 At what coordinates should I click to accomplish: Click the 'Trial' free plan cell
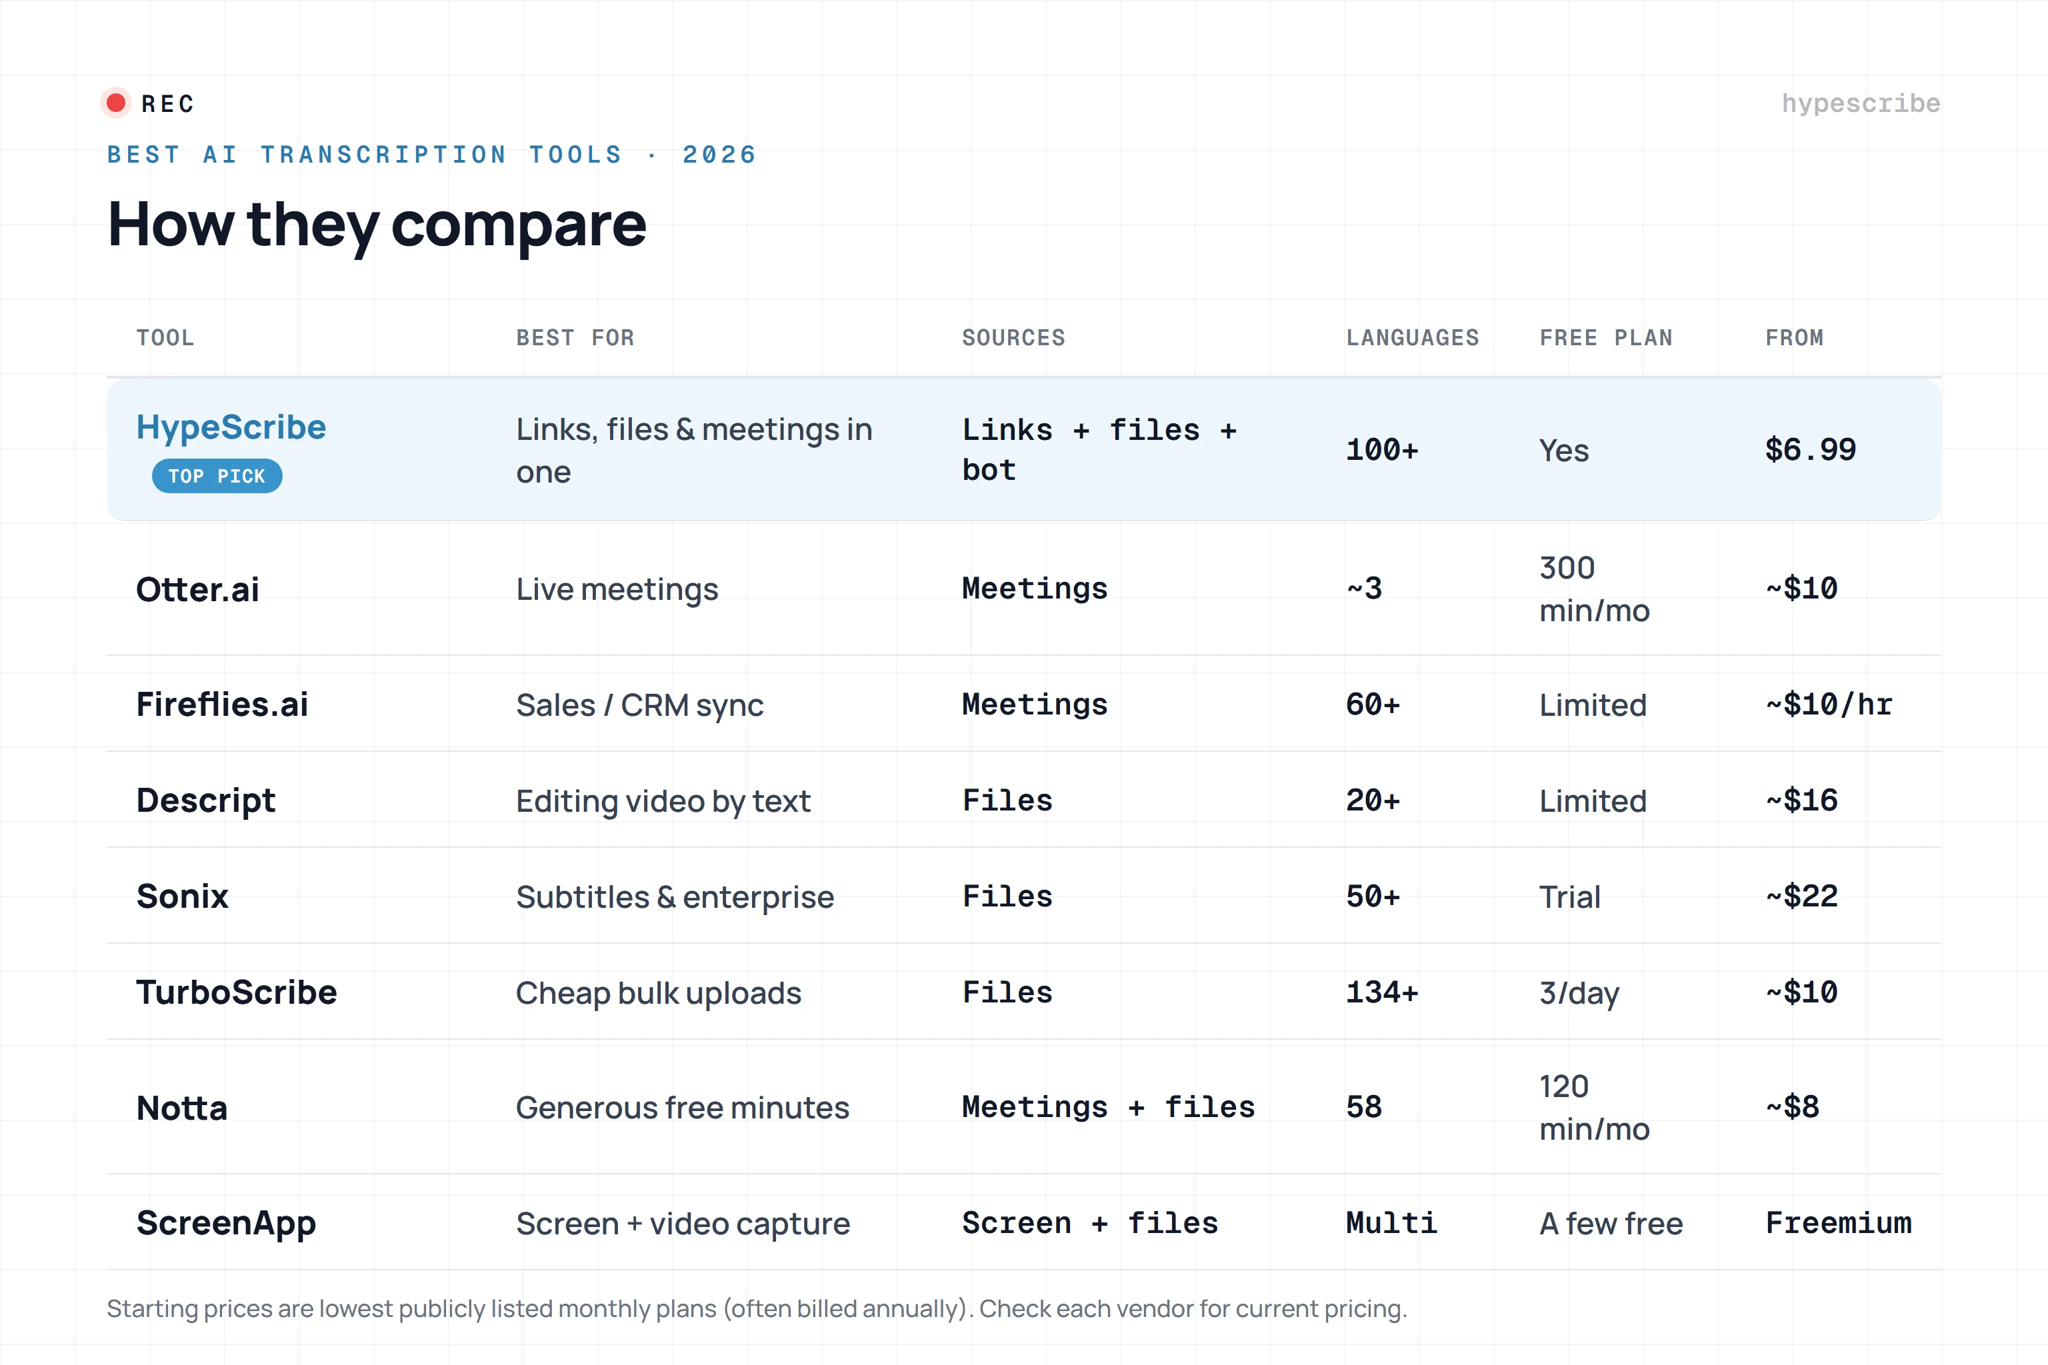1569,896
